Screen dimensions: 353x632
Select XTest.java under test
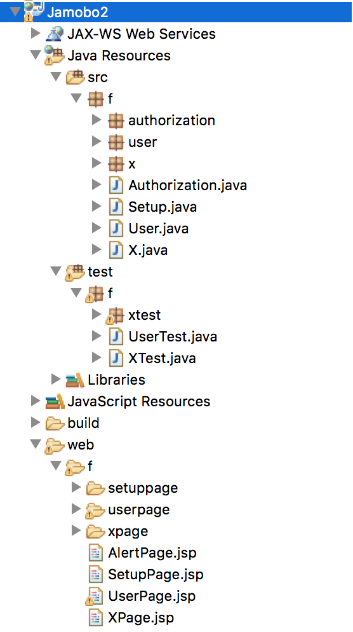(x=162, y=359)
